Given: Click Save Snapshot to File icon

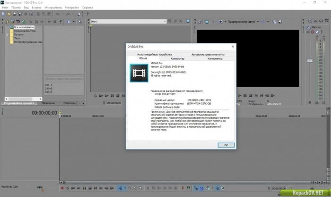Looking at the screenshot, I should [280, 22].
